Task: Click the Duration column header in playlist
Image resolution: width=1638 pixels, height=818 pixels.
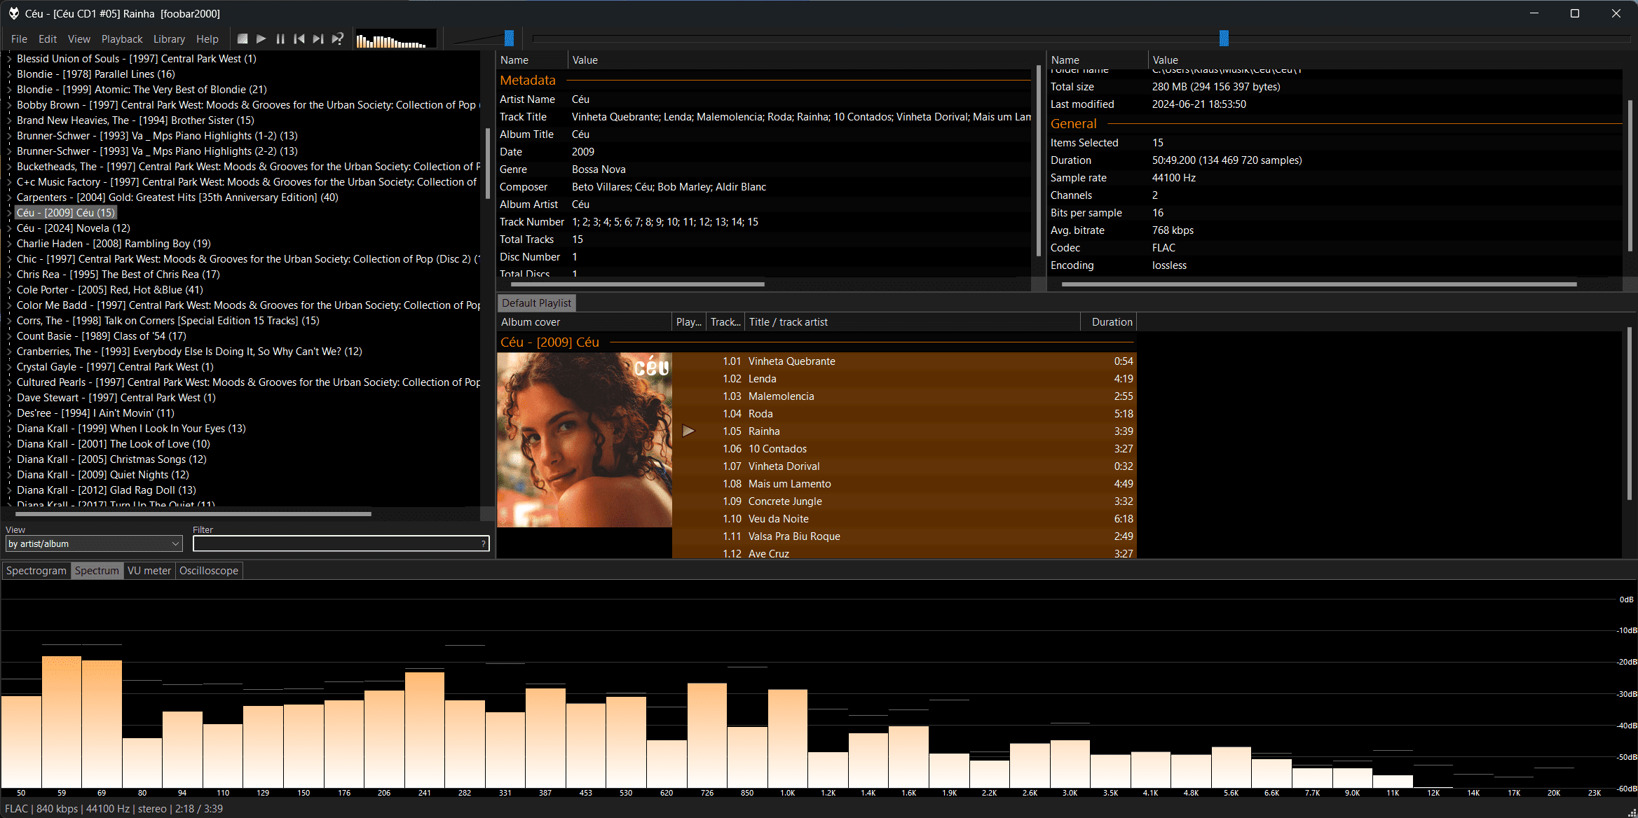Action: click(x=1108, y=322)
